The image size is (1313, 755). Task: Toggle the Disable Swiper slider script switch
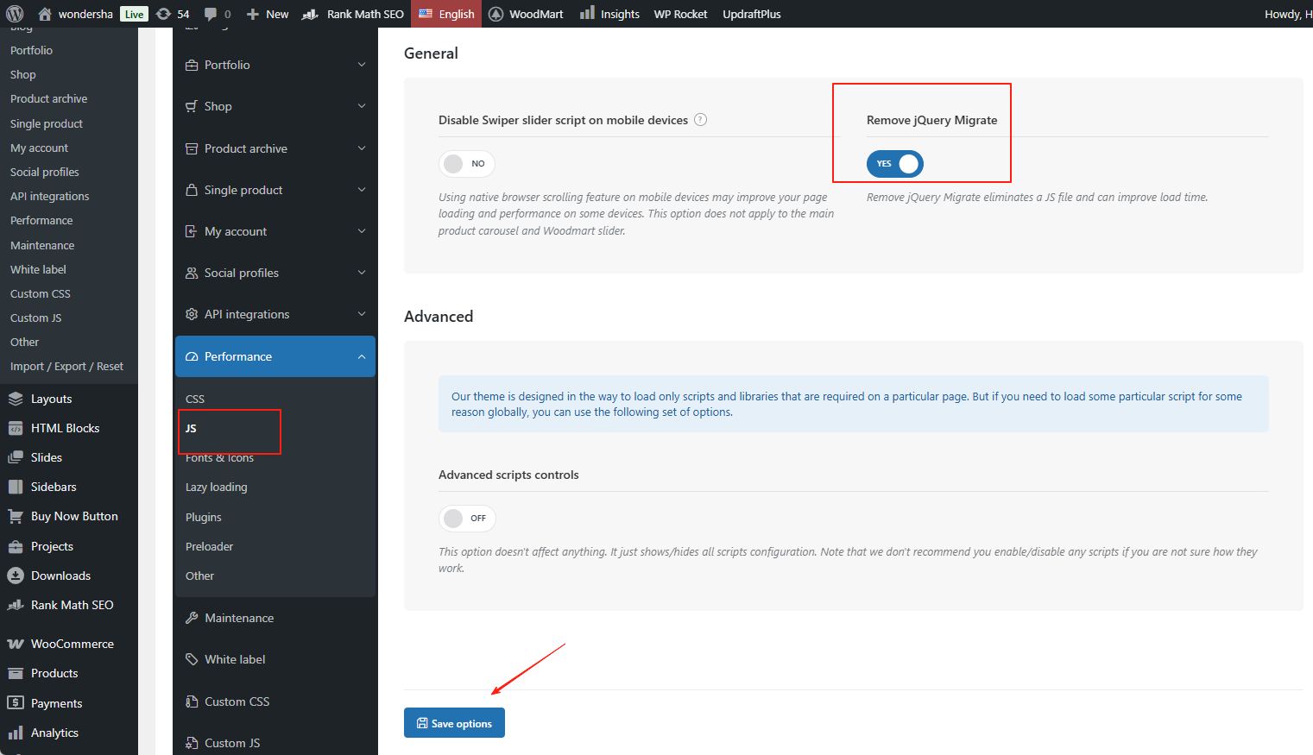(x=466, y=163)
